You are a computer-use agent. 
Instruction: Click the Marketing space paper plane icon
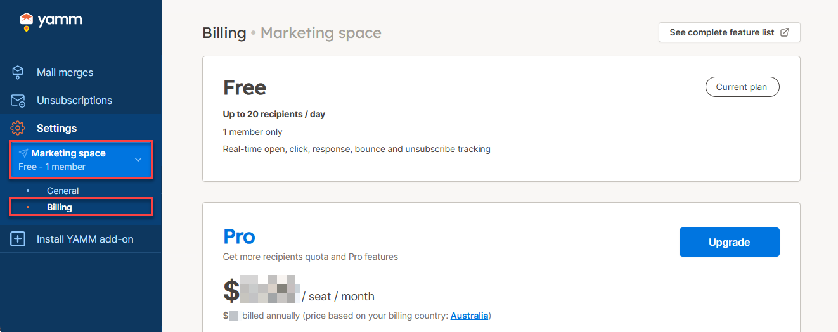(23, 153)
